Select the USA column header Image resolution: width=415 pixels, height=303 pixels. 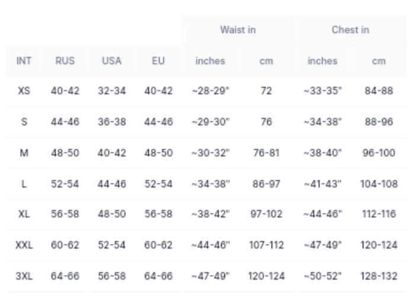point(111,61)
